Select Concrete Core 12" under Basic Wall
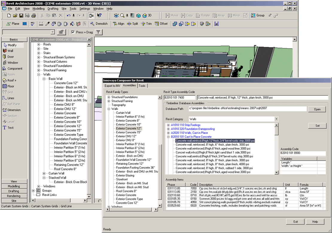Viewport: 332px width, 233px height. tap(66, 83)
